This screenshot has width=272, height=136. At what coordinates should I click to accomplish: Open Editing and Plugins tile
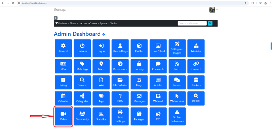pyautogui.click(x=177, y=48)
